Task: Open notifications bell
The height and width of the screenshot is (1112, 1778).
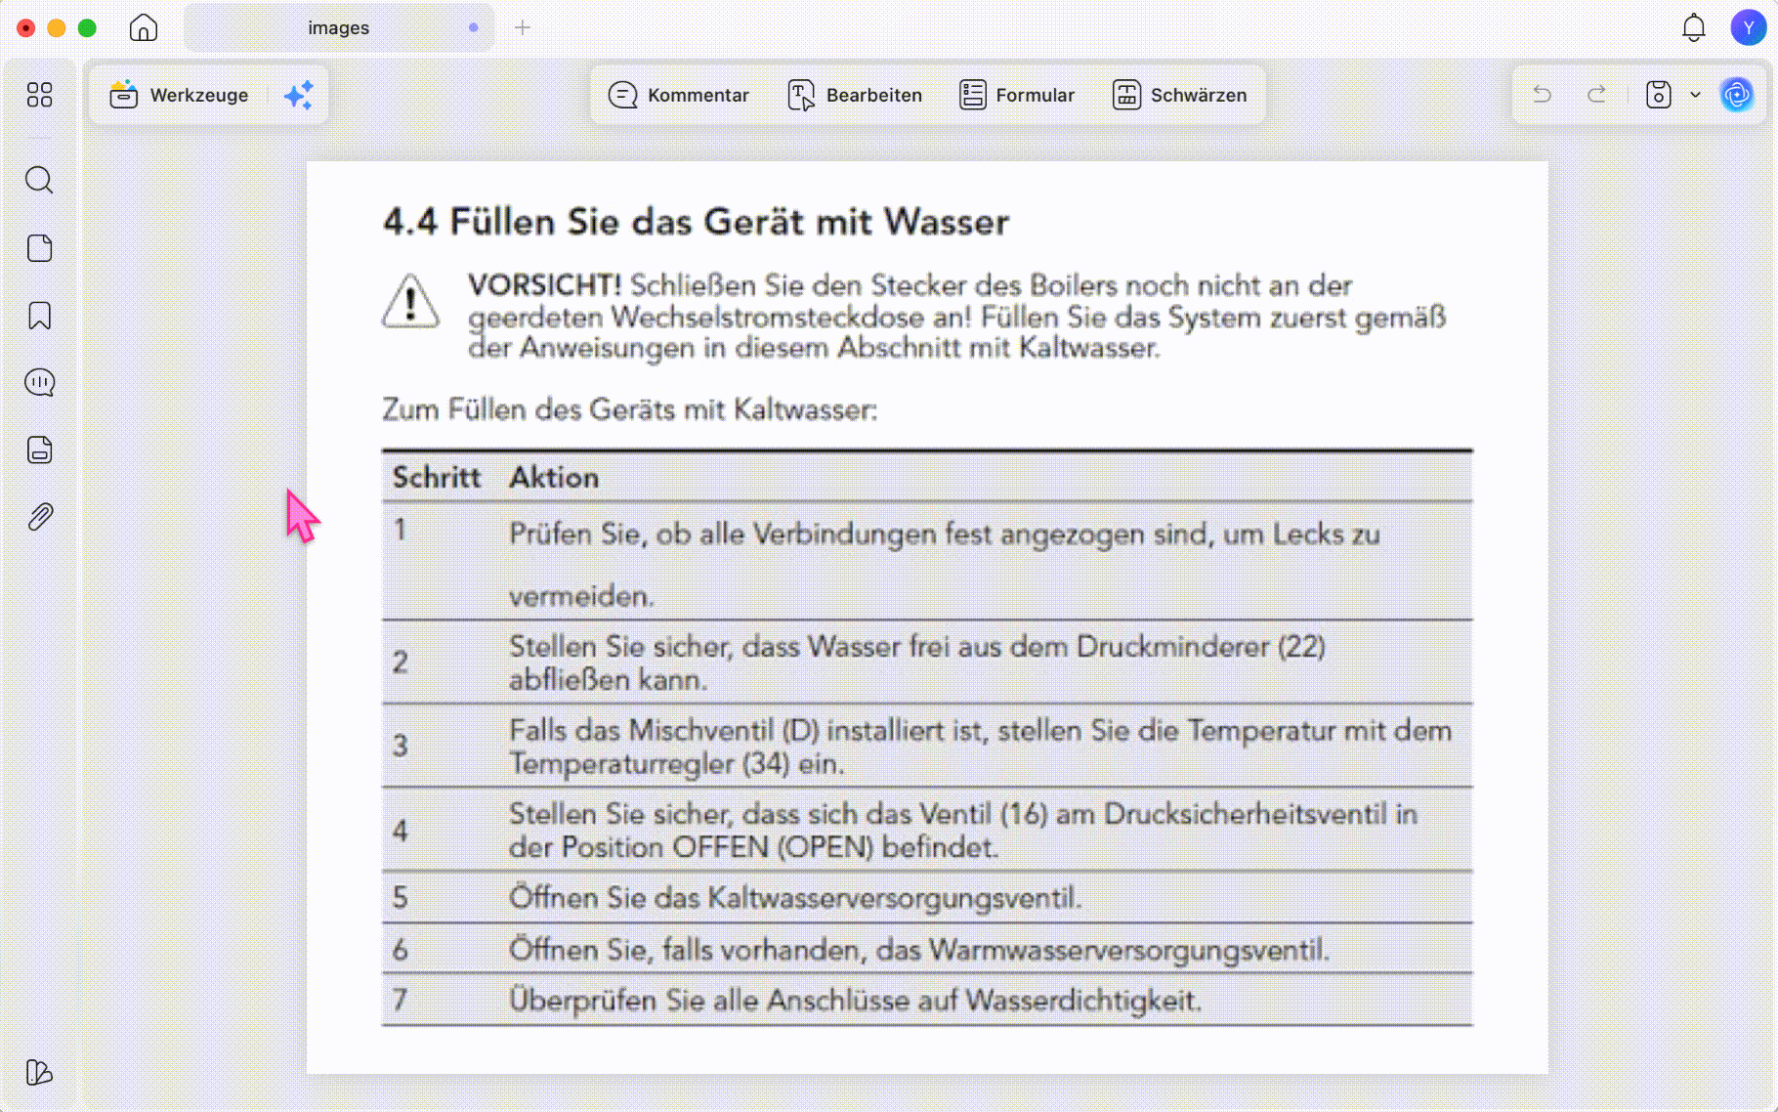Action: 1694,27
